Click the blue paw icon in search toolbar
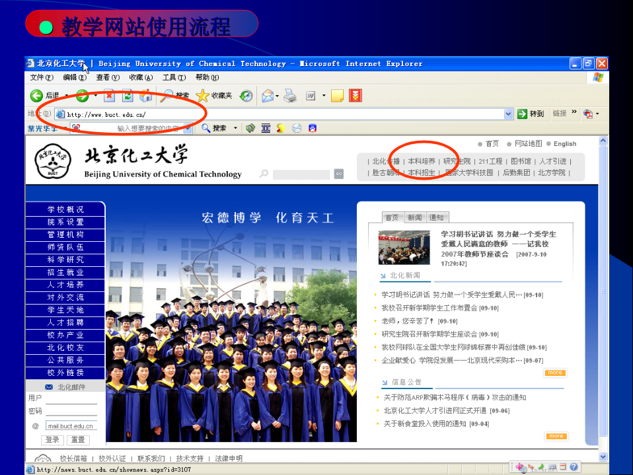Image resolution: width=633 pixels, height=475 pixels. [x=313, y=128]
